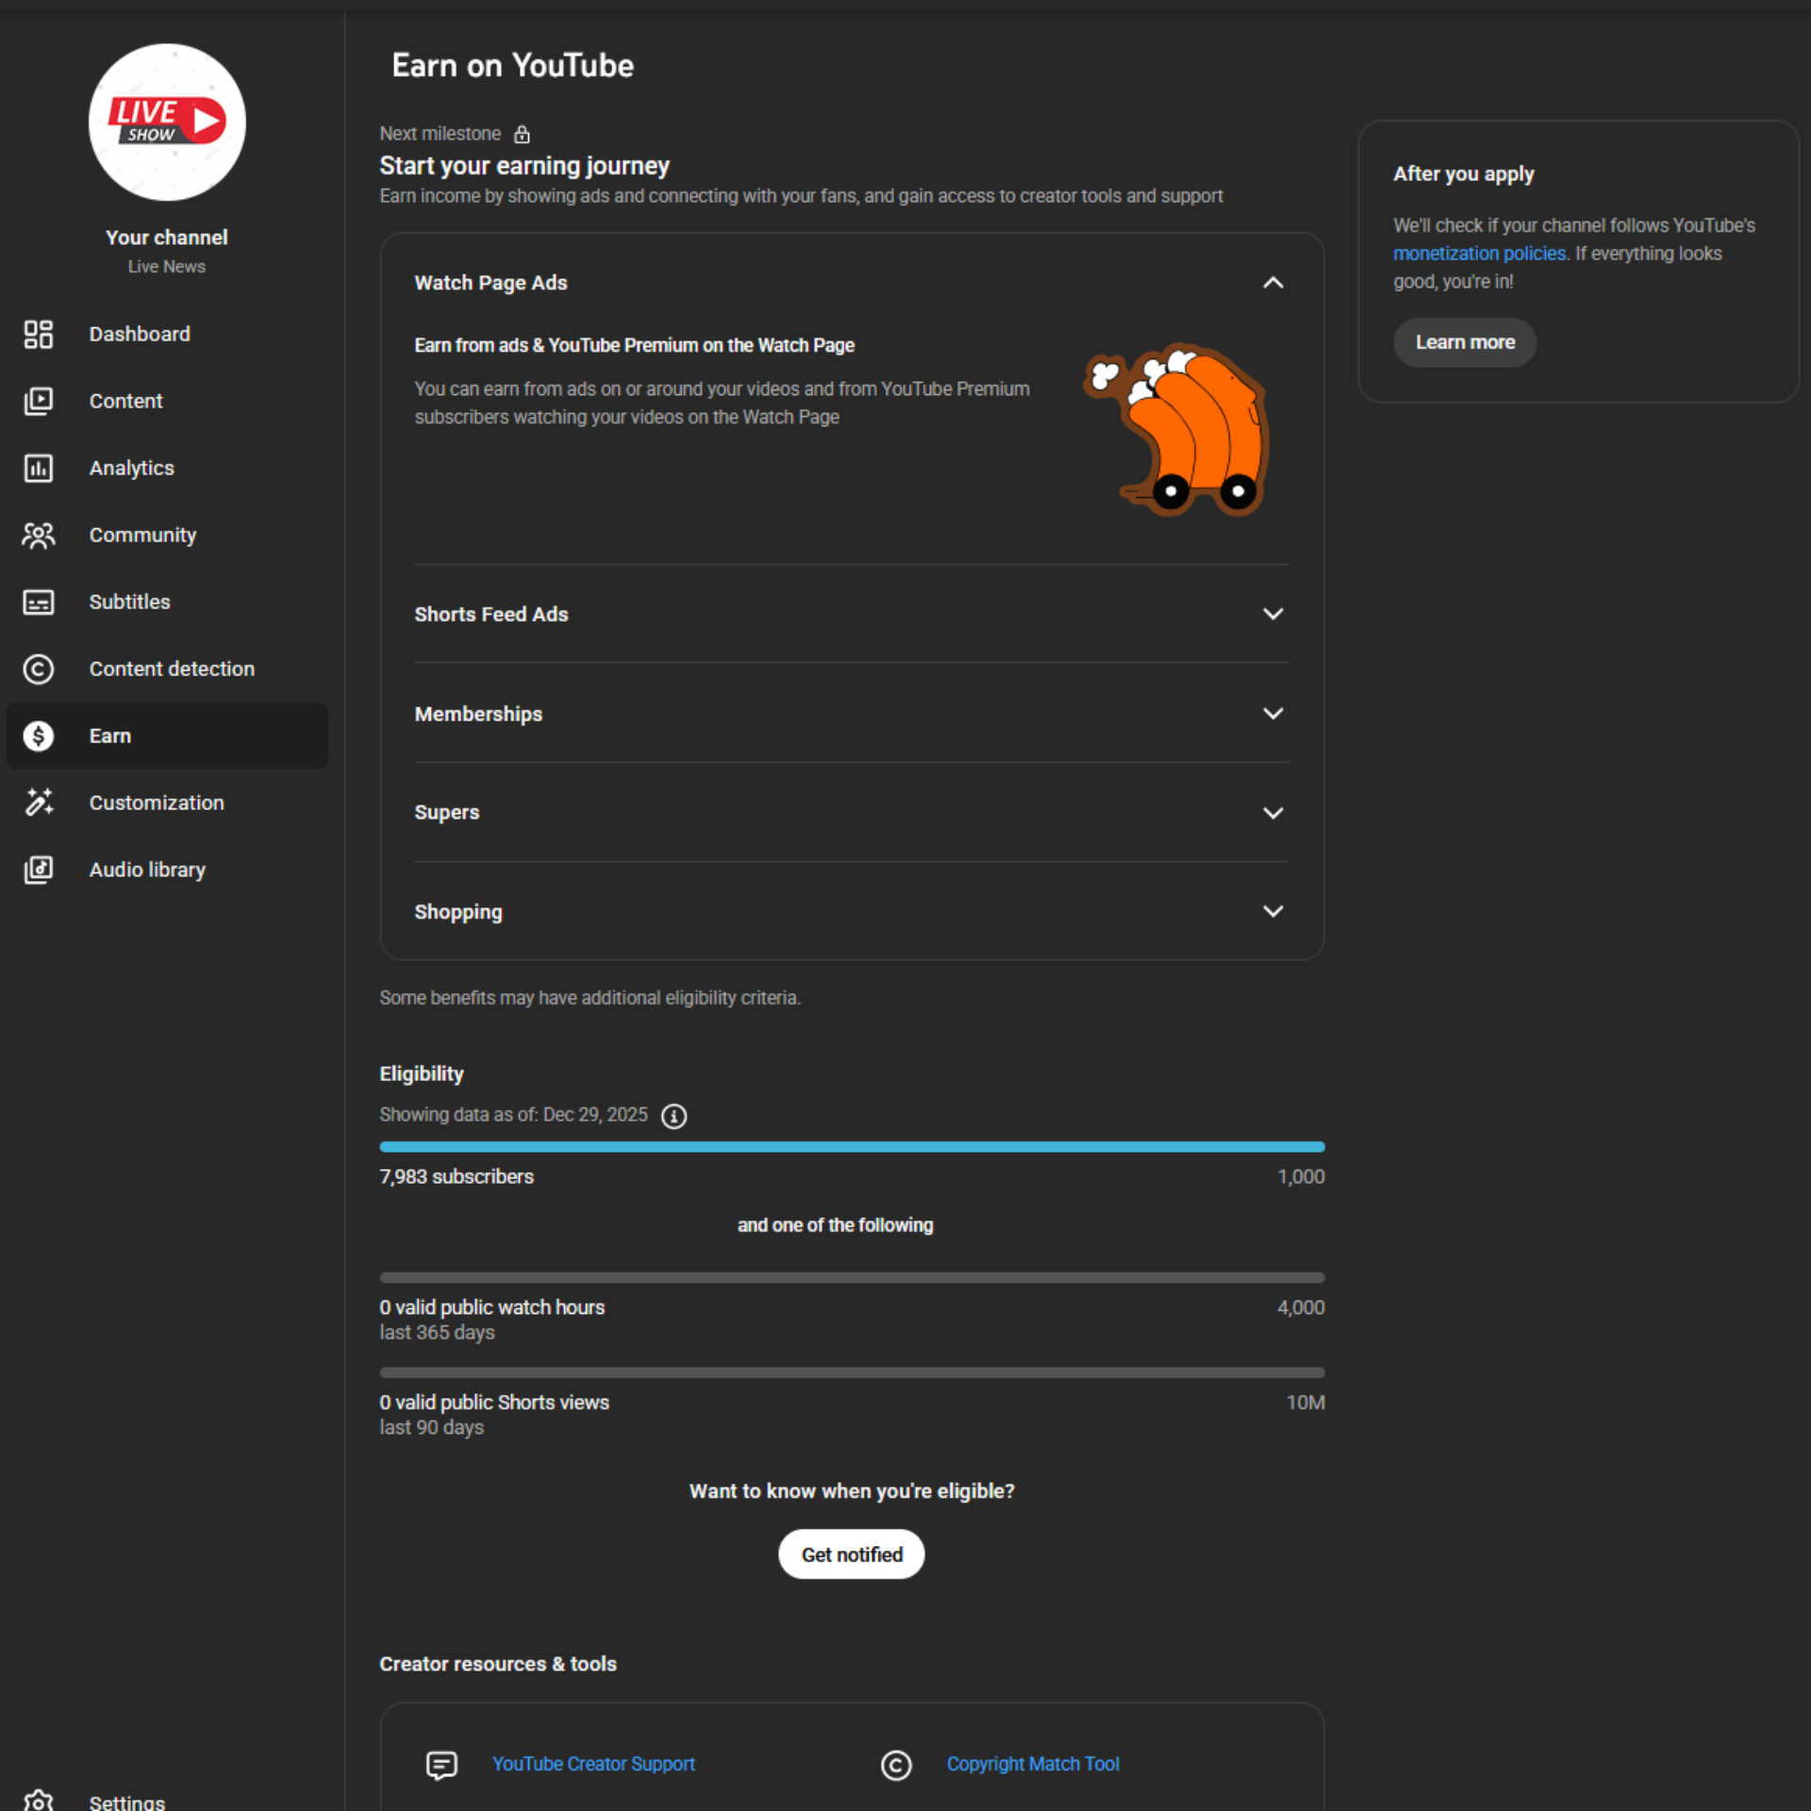
Task: Open the Subtitles section
Action: 129,602
